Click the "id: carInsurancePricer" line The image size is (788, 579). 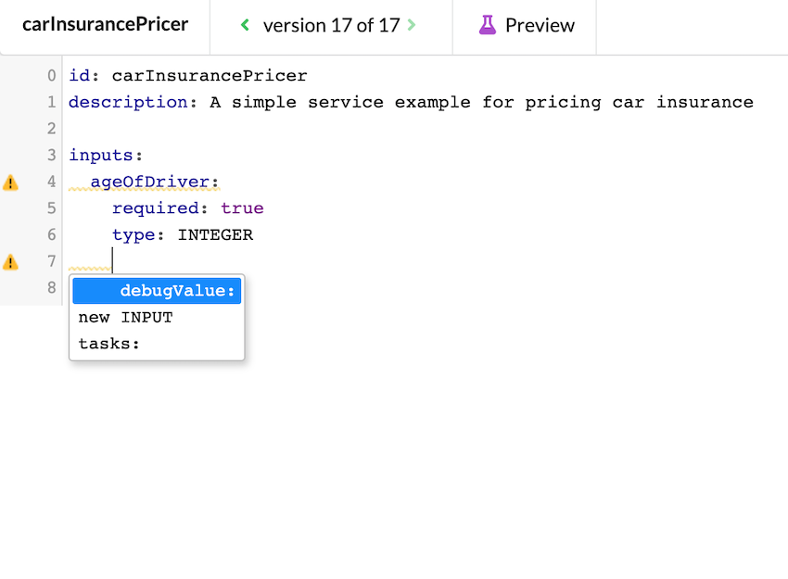click(186, 75)
